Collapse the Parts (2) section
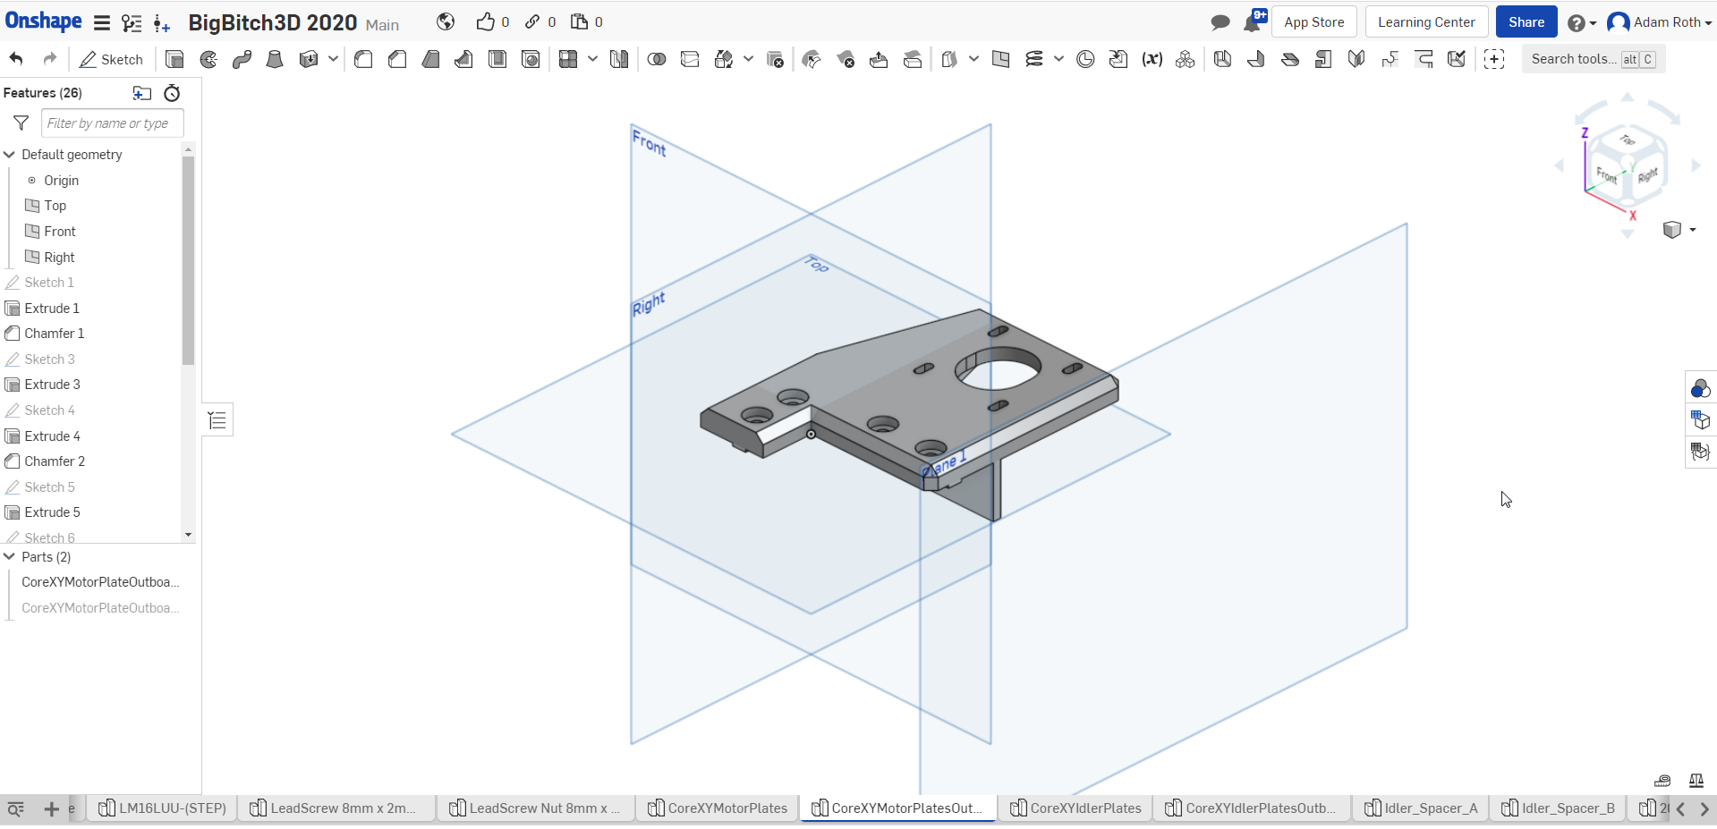Image resolution: width=1717 pixels, height=829 pixels. (x=10, y=557)
